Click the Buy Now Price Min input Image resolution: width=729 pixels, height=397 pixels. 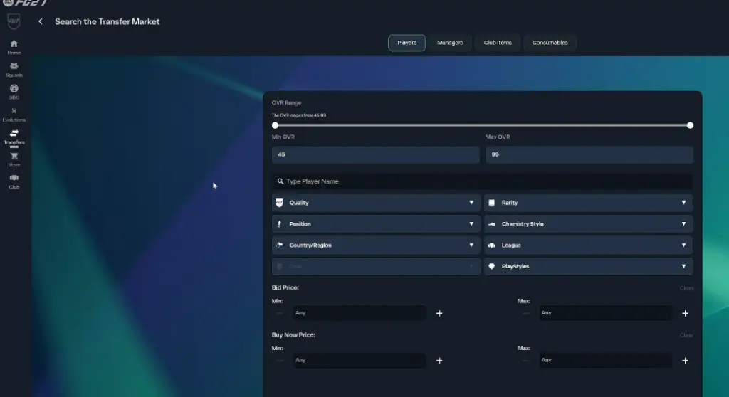(360, 361)
